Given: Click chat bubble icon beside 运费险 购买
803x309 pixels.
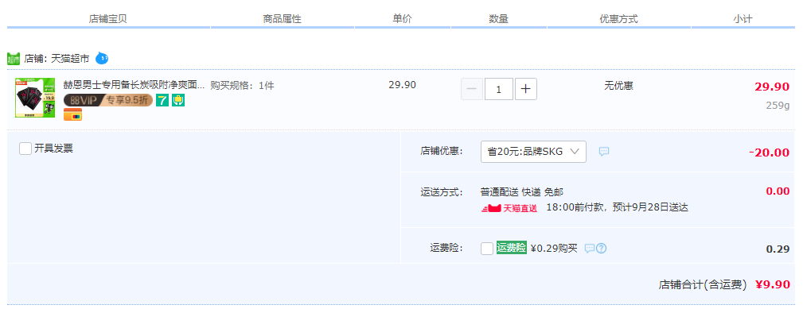Looking at the screenshot, I should pyautogui.click(x=590, y=249).
